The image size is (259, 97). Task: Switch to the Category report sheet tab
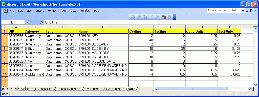(69, 89)
